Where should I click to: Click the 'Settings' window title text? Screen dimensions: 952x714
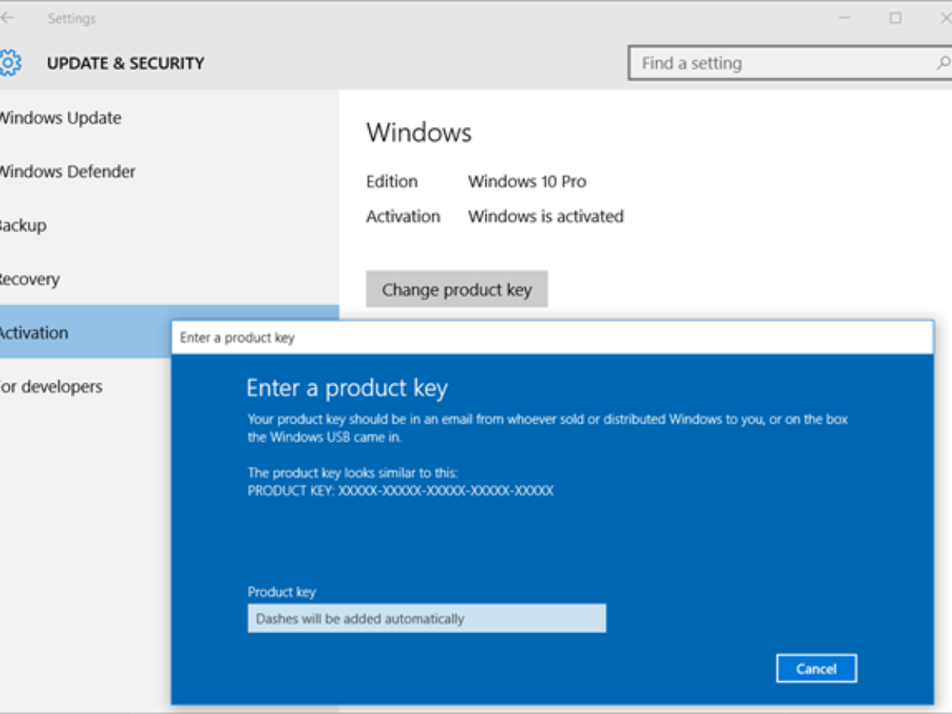71,18
